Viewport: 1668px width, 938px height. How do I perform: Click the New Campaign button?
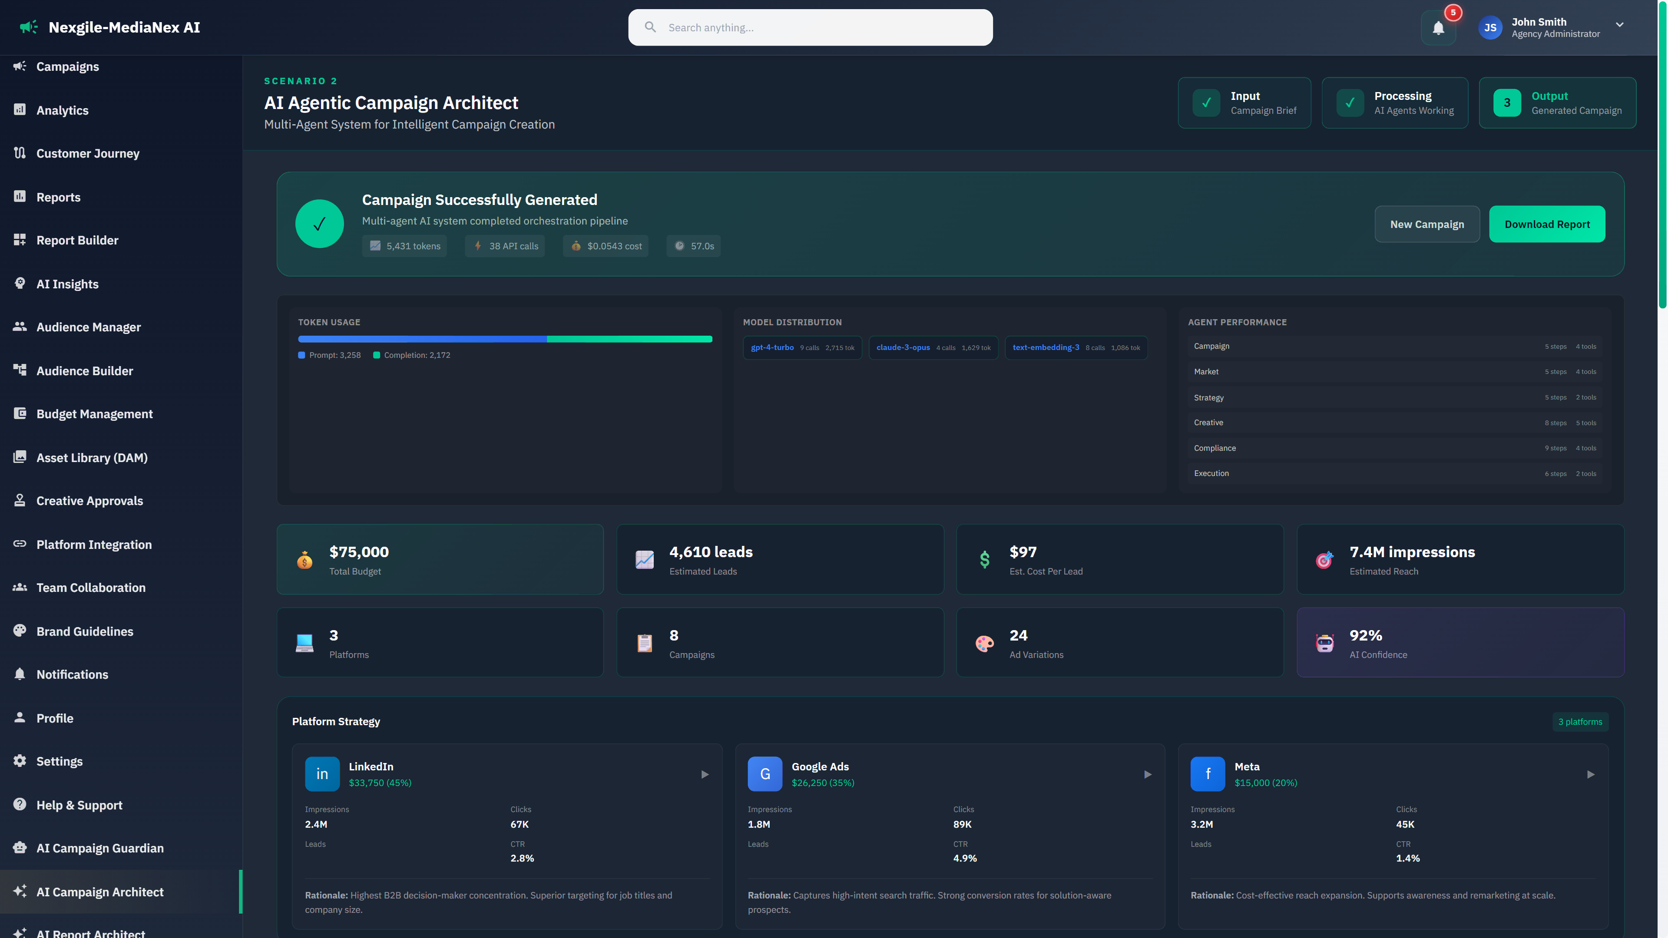pos(1427,224)
